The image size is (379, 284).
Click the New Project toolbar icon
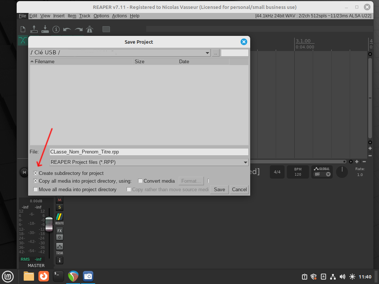(x=23, y=29)
